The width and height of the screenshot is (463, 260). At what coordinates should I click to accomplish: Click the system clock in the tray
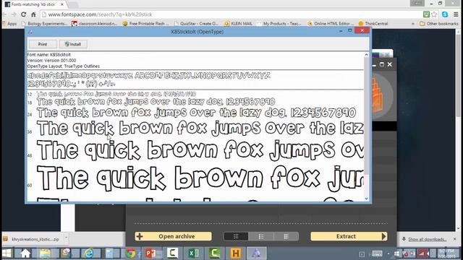tap(446, 253)
